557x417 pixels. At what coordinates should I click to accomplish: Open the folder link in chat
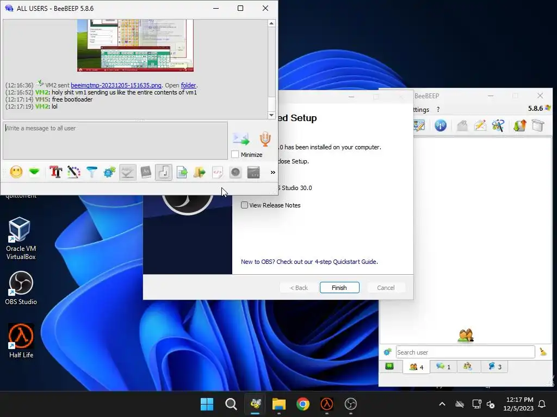coord(188,85)
